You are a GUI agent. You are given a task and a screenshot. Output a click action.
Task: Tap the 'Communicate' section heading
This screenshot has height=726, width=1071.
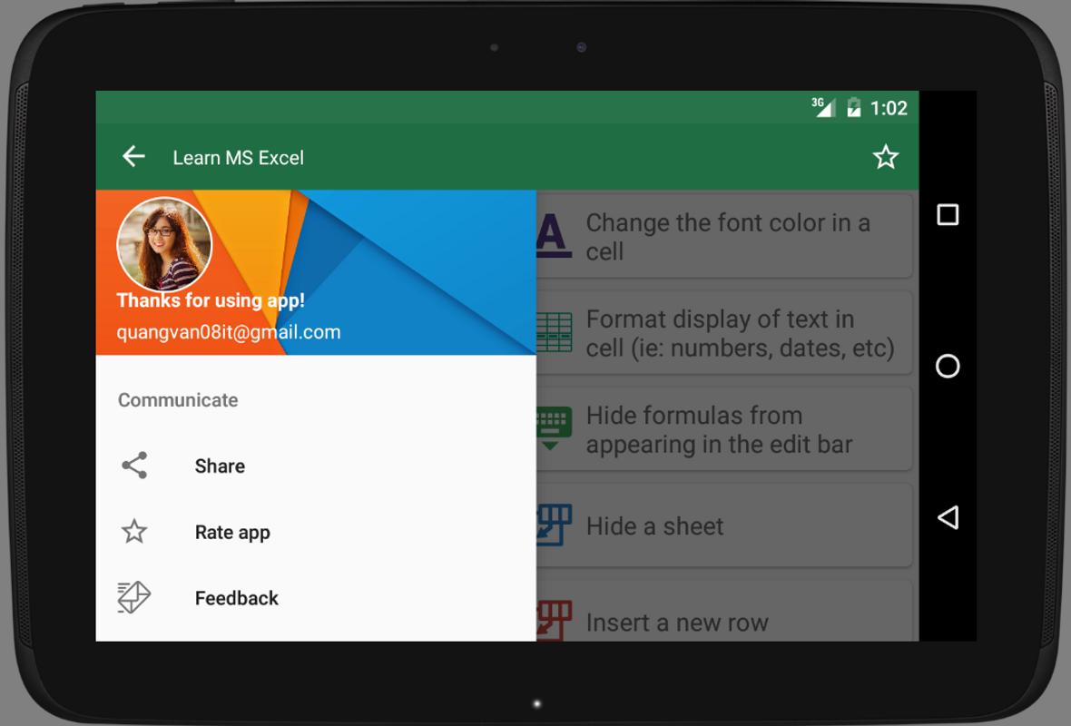178,400
